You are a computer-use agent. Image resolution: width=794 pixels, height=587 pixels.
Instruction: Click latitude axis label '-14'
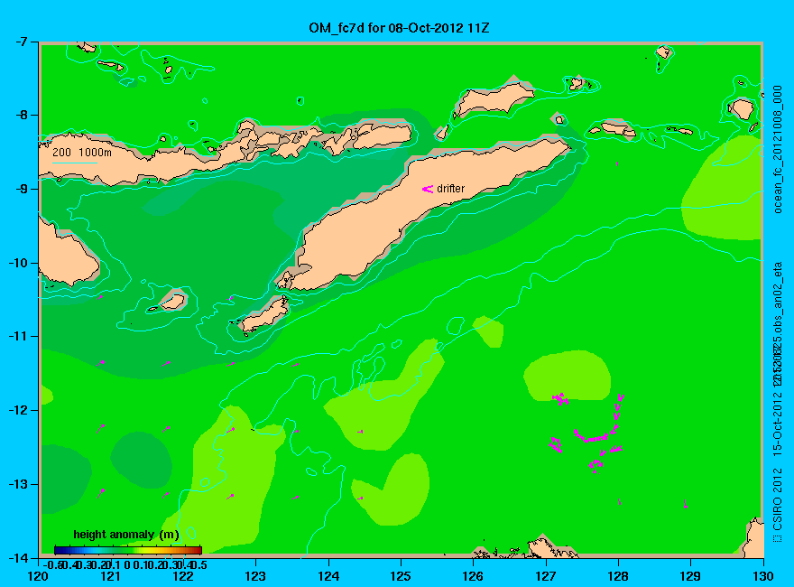coord(17,557)
